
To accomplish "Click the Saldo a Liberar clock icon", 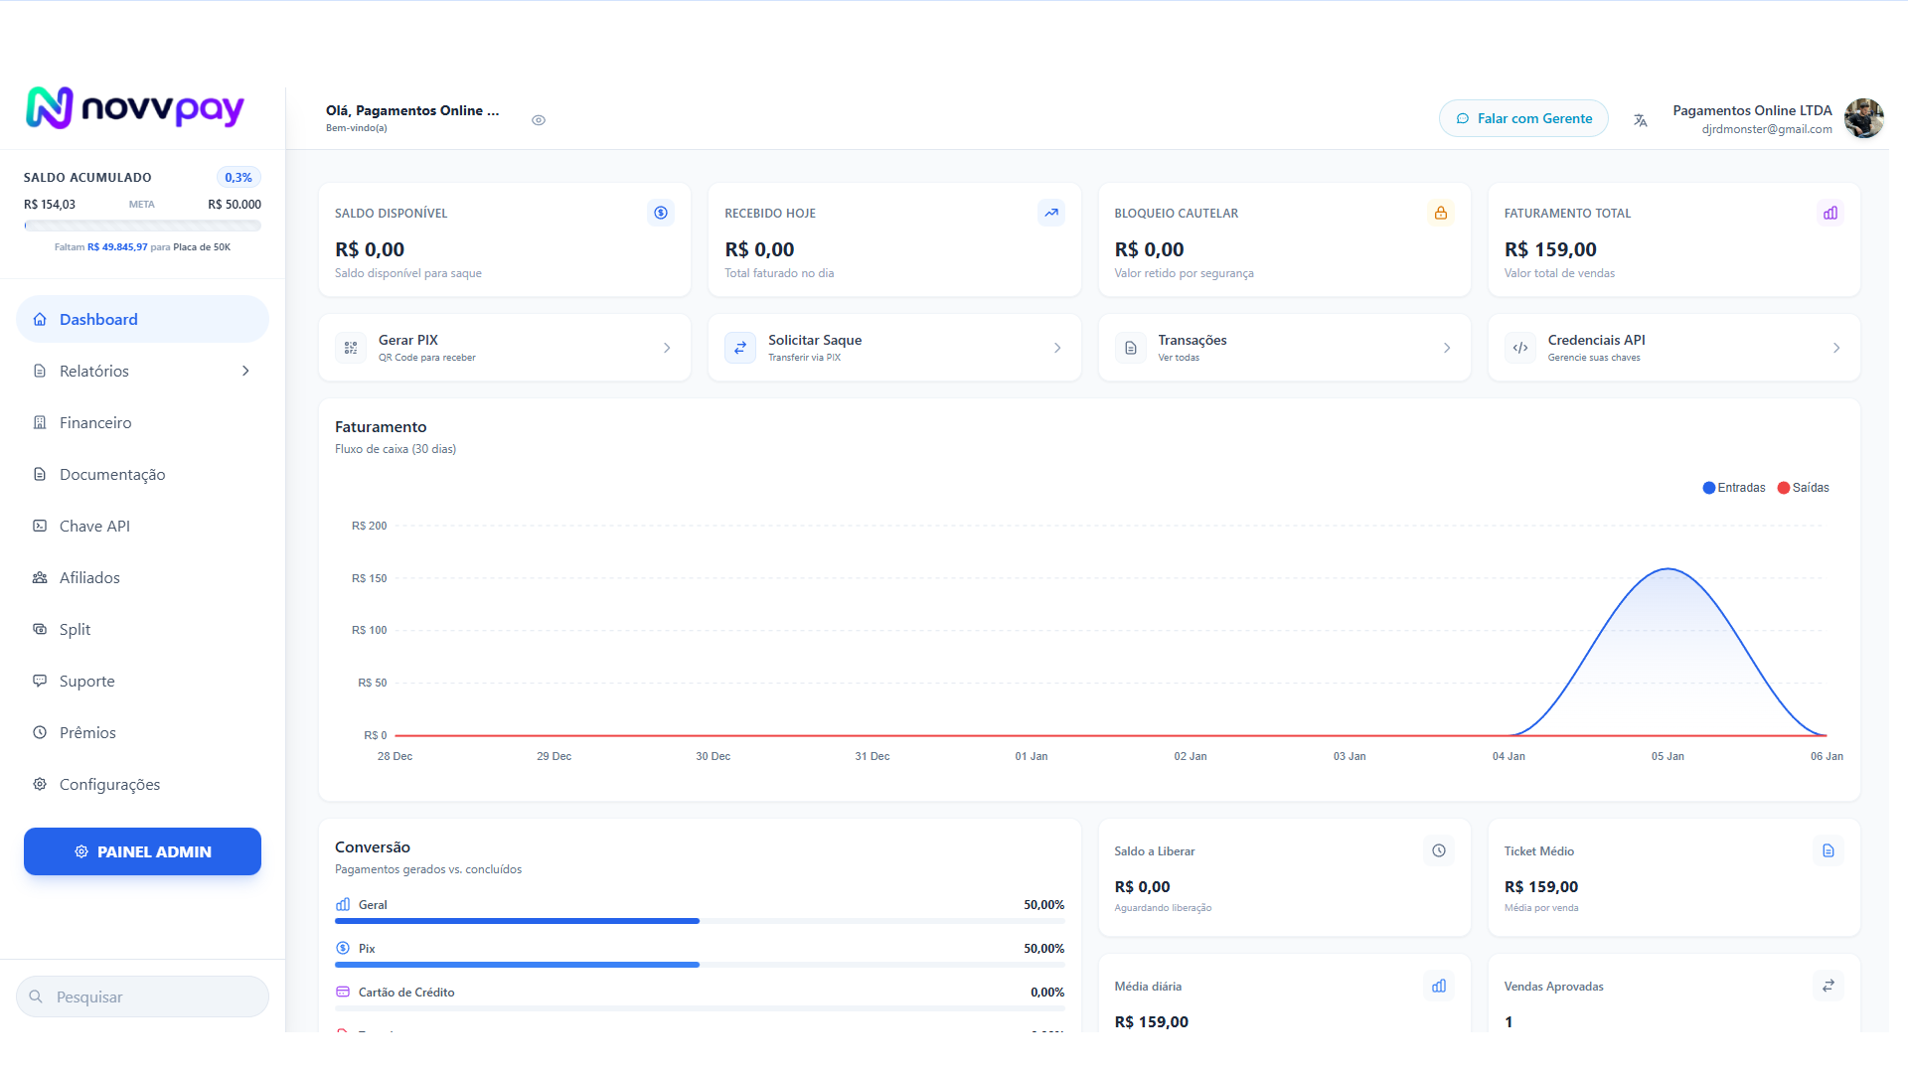I will [x=1439, y=850].
